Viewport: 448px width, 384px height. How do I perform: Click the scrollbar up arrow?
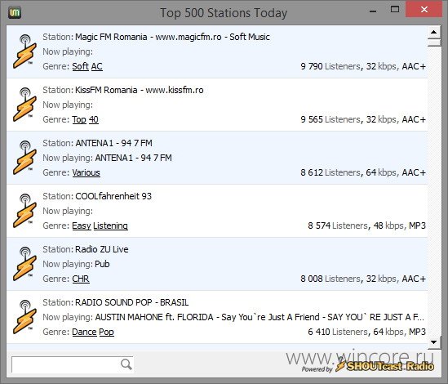point(433,32)
